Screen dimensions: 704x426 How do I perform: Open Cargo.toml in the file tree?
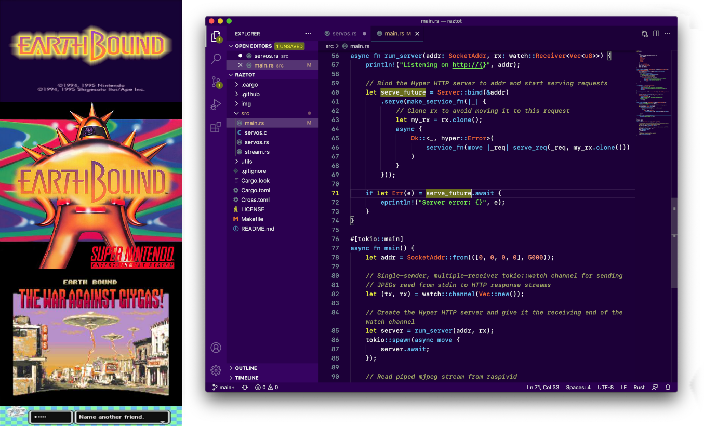pos(256,190)
